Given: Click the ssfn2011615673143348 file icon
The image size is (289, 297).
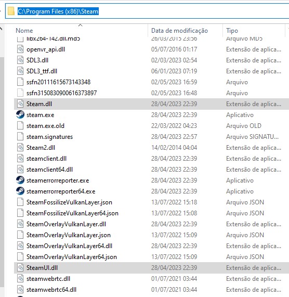Looking at the screenshot, I should click(x=20, y=82).
